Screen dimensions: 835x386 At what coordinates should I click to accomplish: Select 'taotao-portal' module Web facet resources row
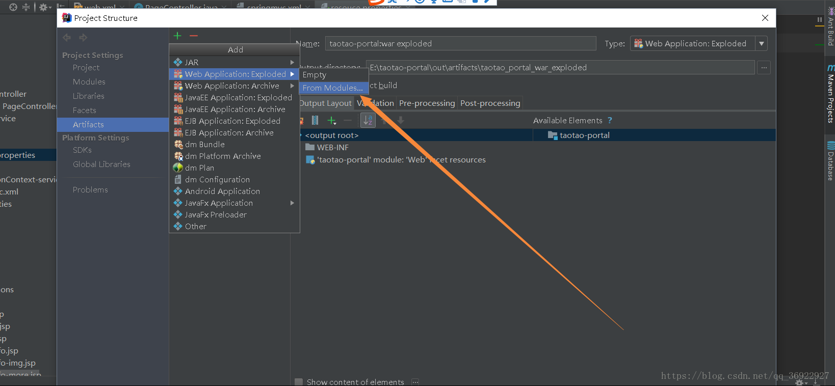396,159
